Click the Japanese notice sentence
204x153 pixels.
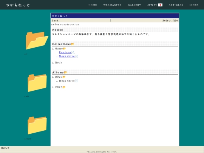coord(101,34)
